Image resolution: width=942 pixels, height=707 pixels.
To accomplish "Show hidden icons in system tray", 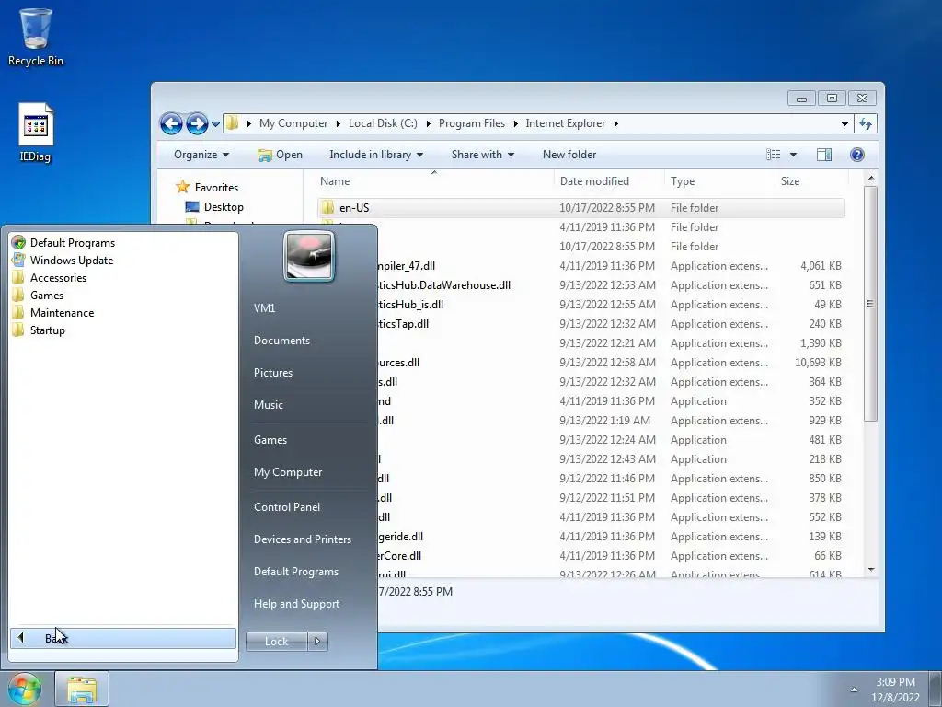I will pyautogui.click(x=854, y=690).
